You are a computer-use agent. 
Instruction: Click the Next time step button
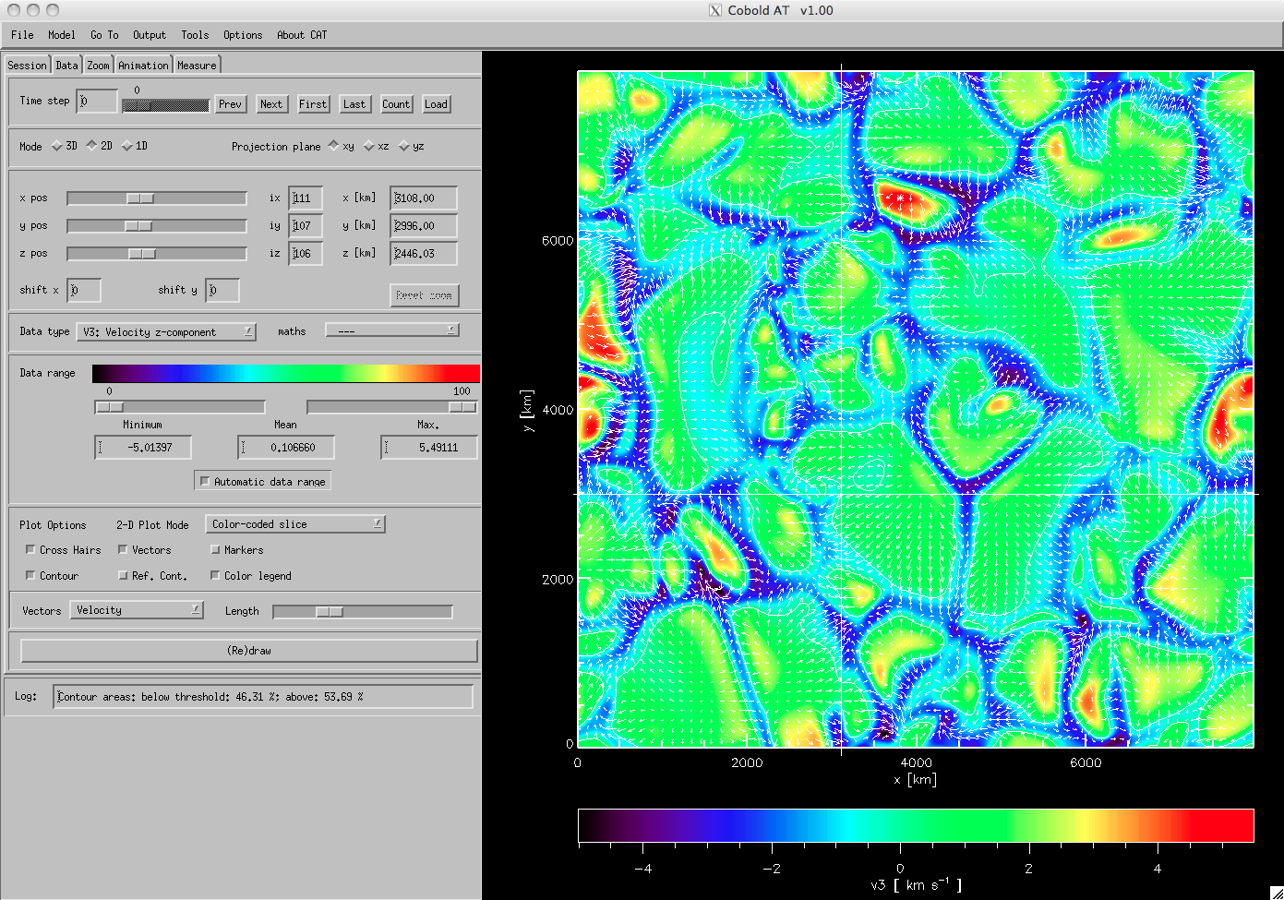coord(271,104)
